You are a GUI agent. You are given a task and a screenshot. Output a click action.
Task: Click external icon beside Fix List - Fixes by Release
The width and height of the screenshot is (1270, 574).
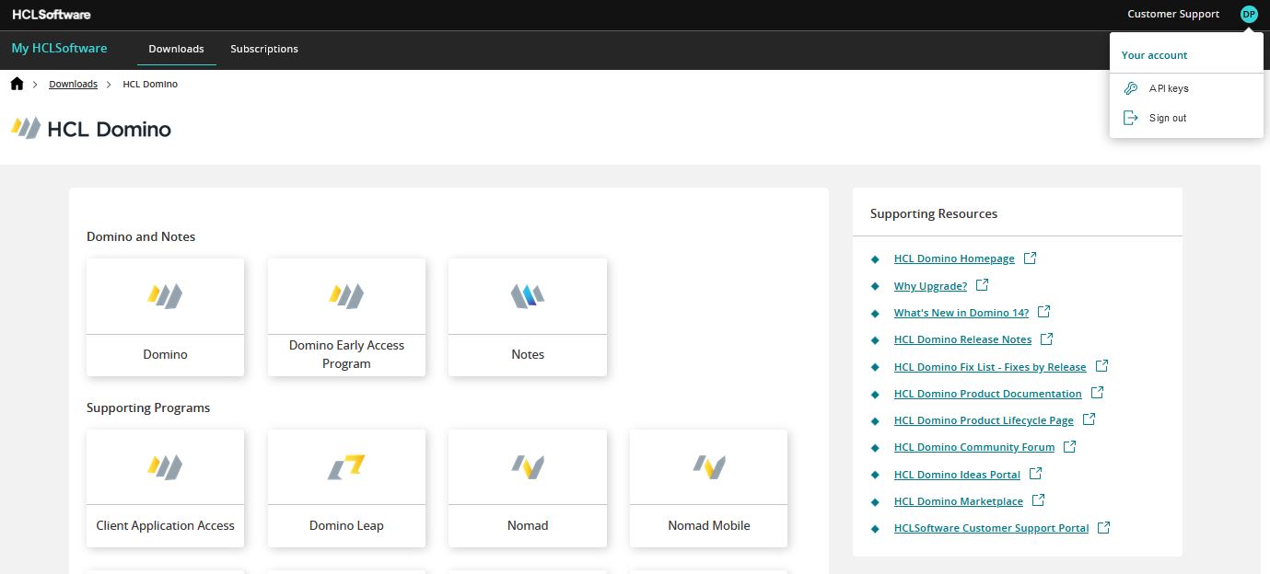(1102, 366)
